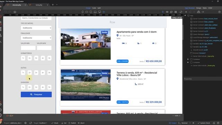Open the Terminal panel from the bottom bar
This screenshot has height=125, width=222.
(183, 123)
